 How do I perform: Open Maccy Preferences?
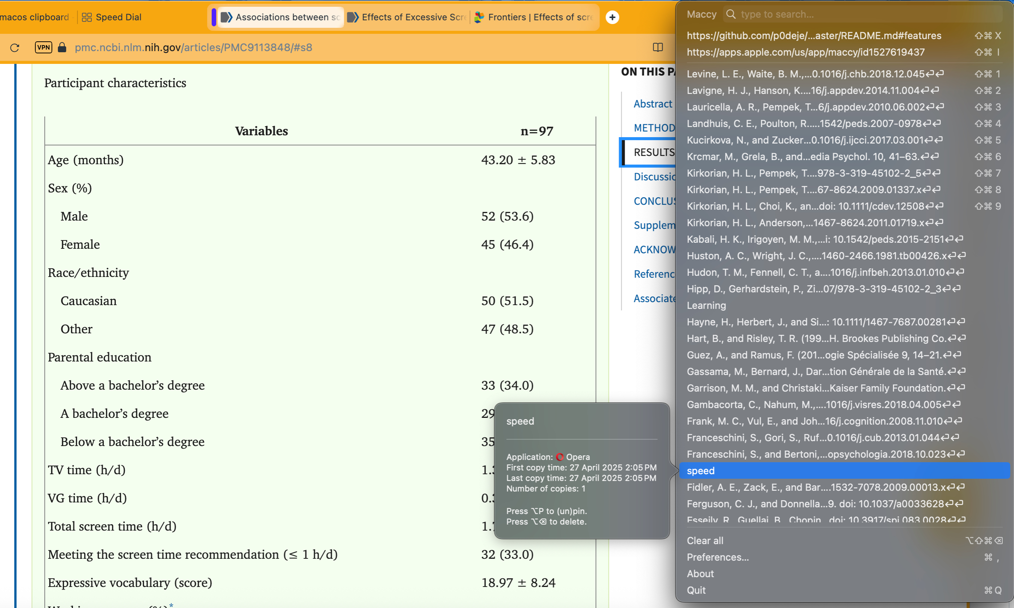[x=718, y=557]
